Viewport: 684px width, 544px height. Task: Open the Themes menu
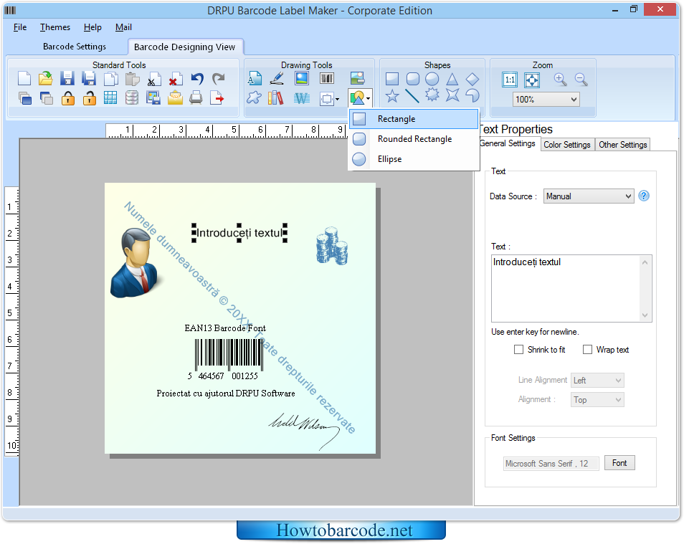click(x=55, y=27)
